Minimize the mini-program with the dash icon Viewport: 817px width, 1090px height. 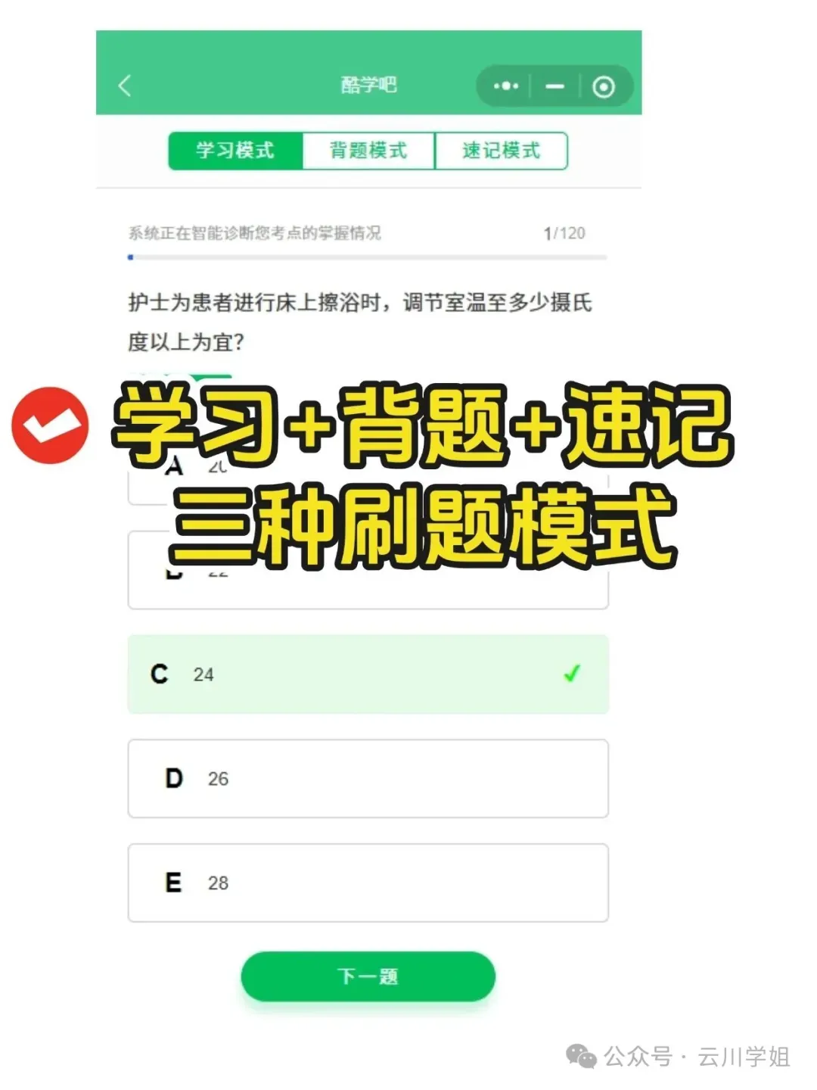click(555, 86)
